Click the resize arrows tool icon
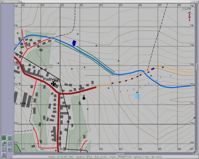 click(4, 143)
